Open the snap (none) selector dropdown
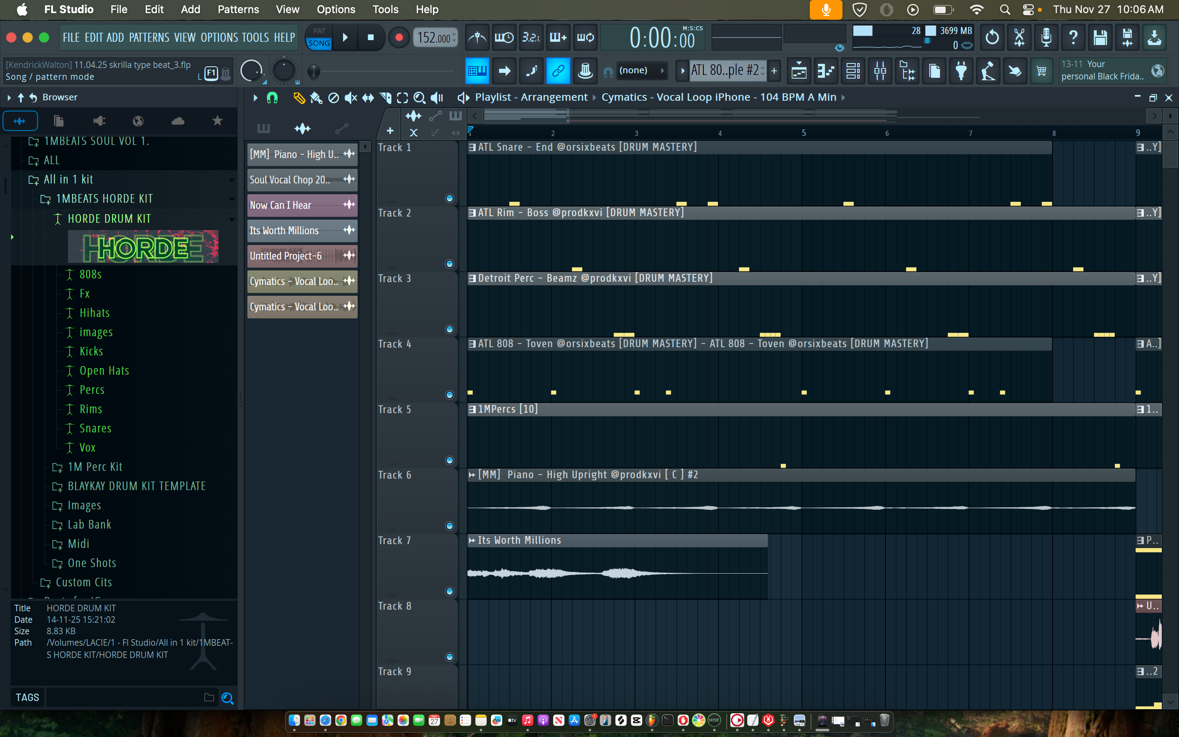The width and height of the screenshot is (1179, 737). point(641,71)
